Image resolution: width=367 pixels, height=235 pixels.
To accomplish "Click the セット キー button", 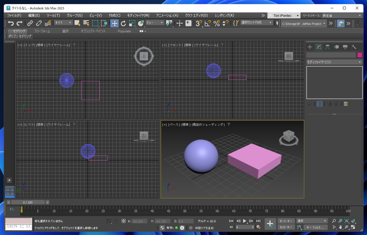I will tap(286, 227).
